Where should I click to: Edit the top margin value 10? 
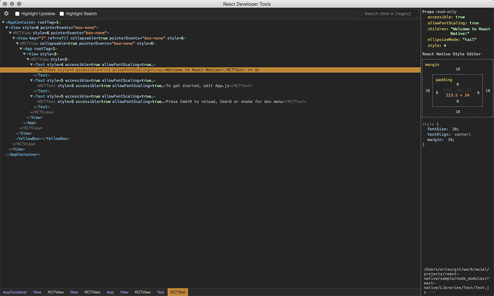457,69
